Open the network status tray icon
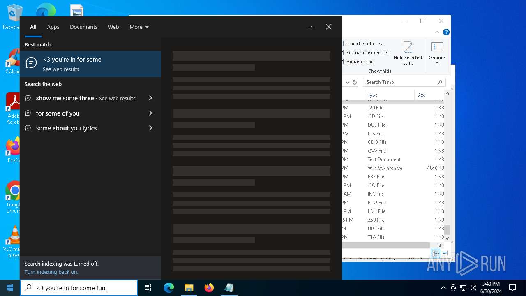The image size is (526, 296). (463, 288)
